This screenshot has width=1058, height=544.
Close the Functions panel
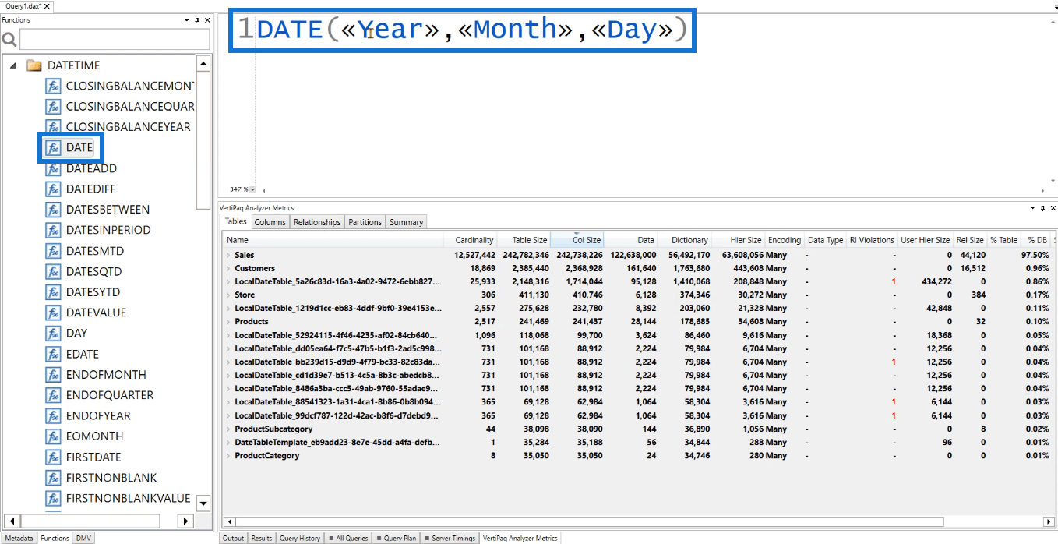tap(207, 20)
